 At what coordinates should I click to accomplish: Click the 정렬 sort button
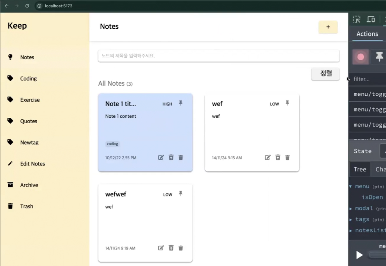click(x=325, y=73)
